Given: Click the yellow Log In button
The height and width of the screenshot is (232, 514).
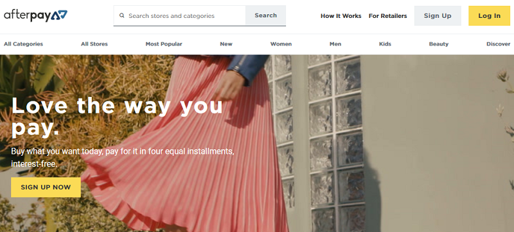Looking at the screenshot, I should pyautogui.click(x=489, y=15).
